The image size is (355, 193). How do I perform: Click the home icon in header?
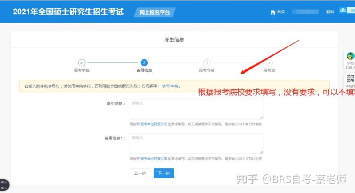tap(273, 12)
